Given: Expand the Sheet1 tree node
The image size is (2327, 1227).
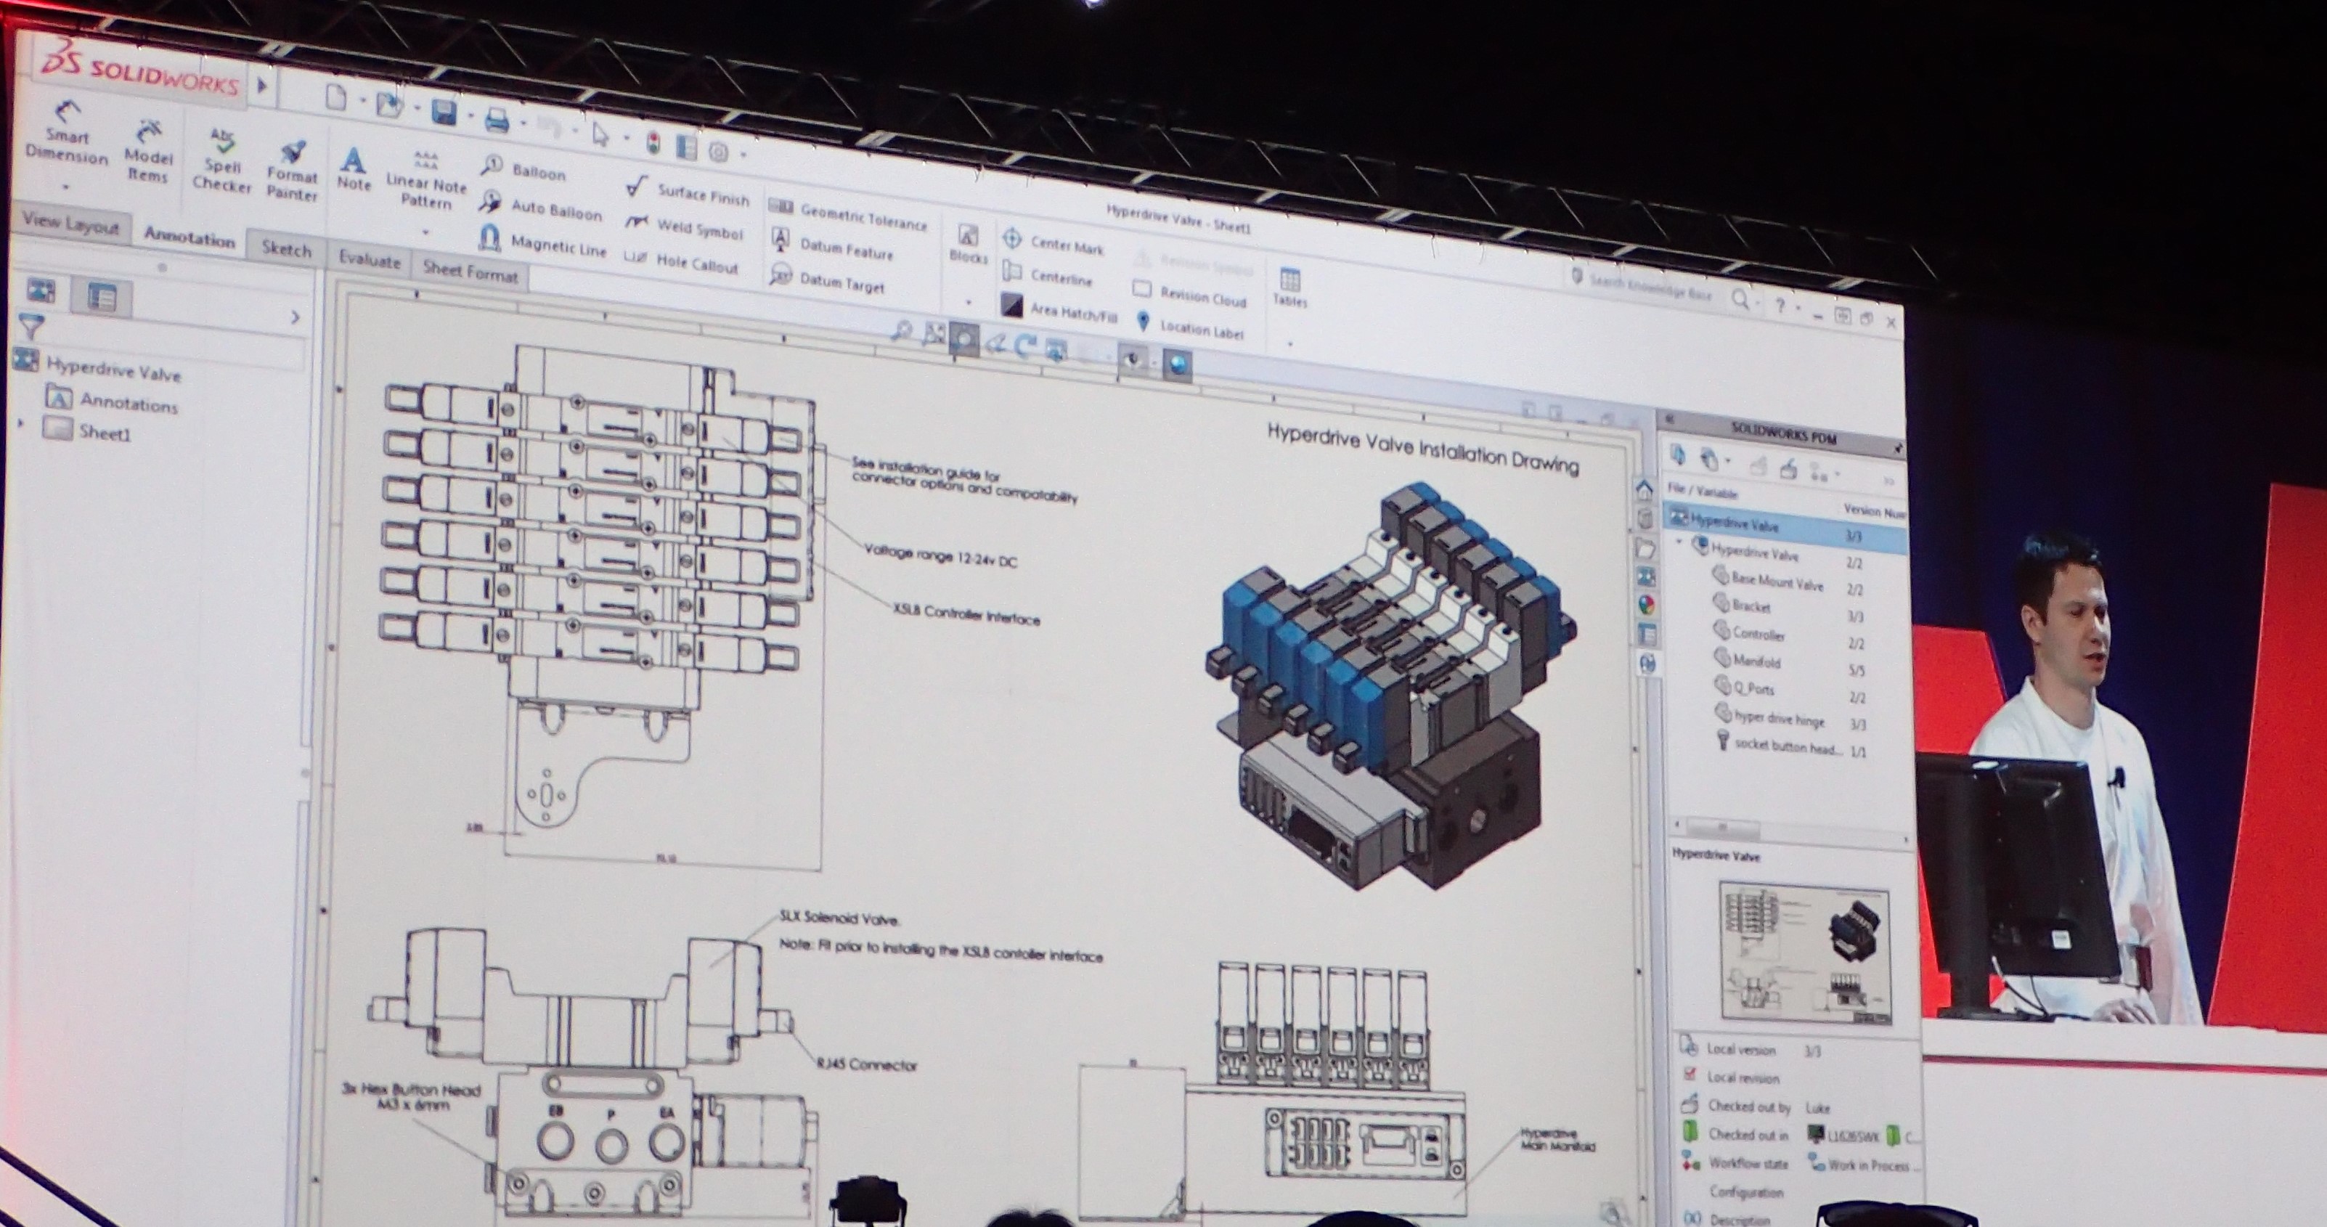Looking at the screenshot, I should (x=22, y=423).
